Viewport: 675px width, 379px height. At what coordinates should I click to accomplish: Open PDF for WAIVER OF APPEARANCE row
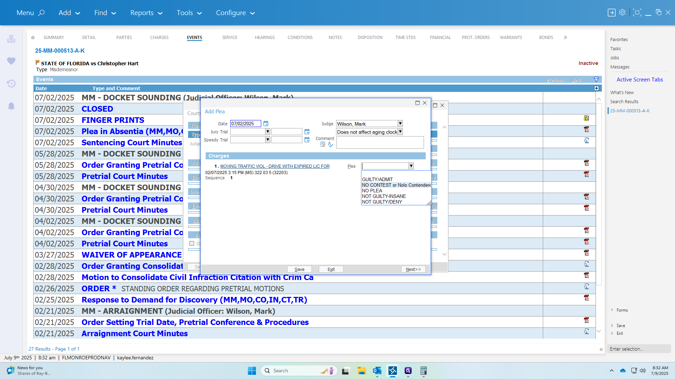(x=586, y=253)
